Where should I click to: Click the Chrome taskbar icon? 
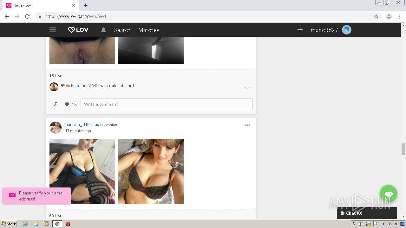[x=57, y=224]
